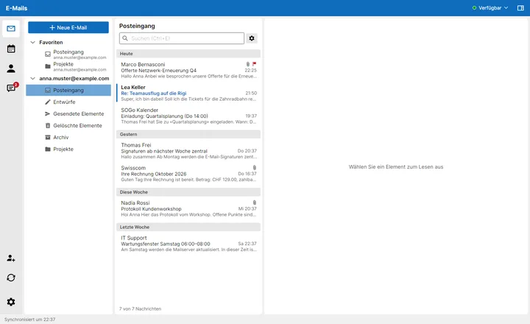Screen dimensions: 530x324
Task: Open the Verfügbar status dropdown
Action: (490, 8)
